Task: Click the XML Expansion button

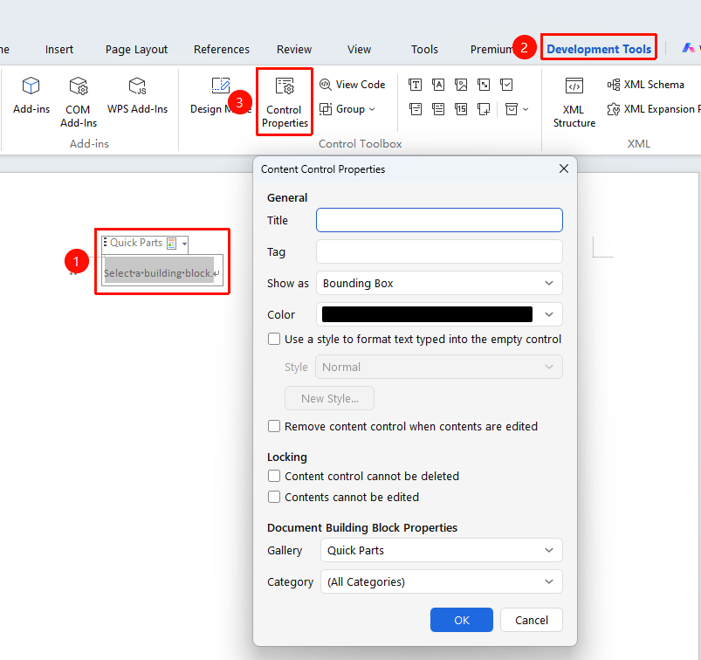Action: [x=654, y=109]
